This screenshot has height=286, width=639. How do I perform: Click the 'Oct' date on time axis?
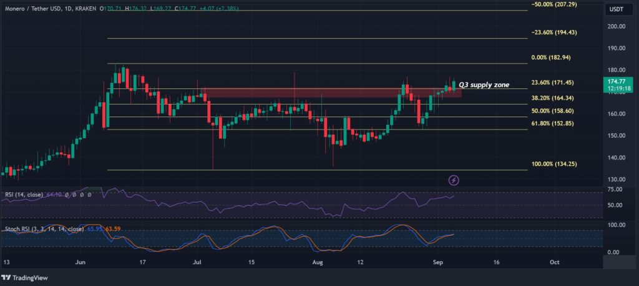tap(554, 262)
